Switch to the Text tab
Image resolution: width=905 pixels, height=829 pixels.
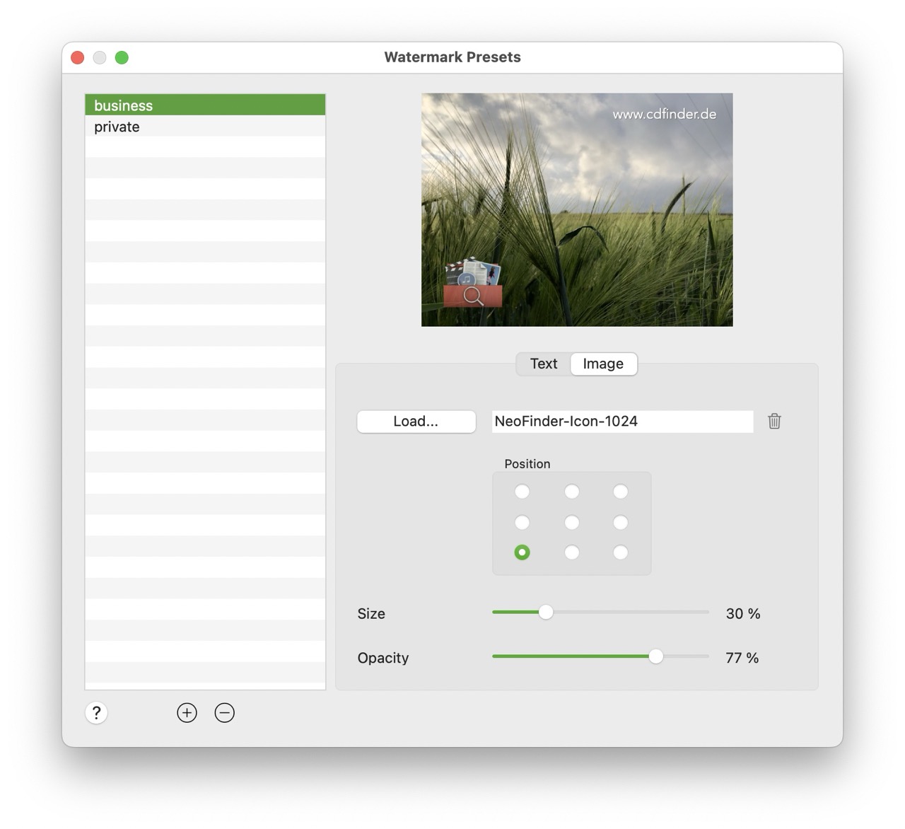(544, 364)
